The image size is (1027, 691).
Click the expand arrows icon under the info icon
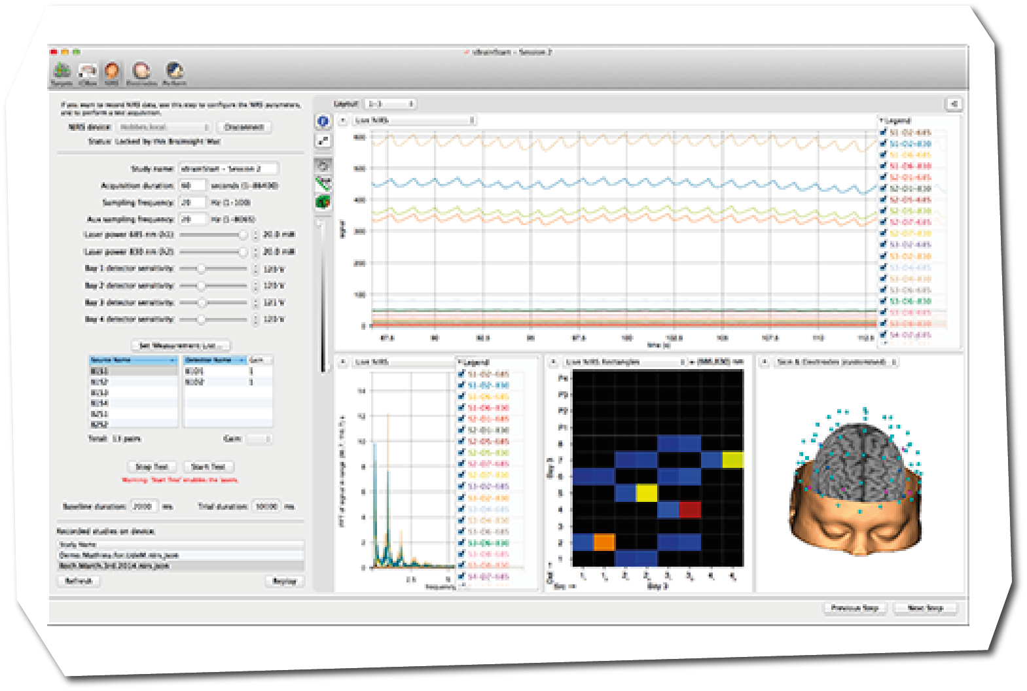(x=323, y=141)
